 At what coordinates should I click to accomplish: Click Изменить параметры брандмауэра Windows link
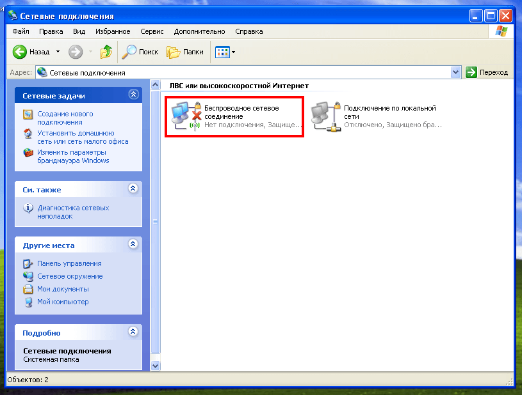click(x=73, y=157)
